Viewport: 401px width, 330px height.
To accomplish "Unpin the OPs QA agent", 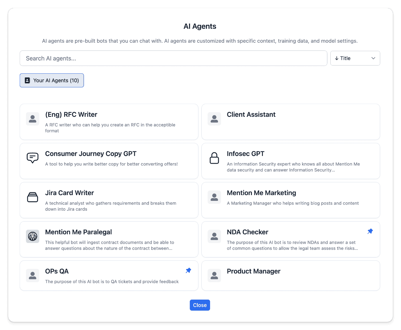I will pyautogui.click(x=188, y=270).
